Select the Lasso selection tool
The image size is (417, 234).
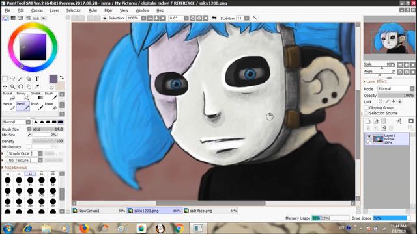[13, 79]
